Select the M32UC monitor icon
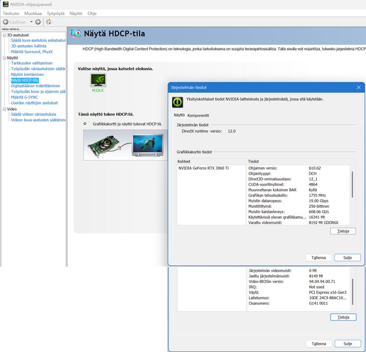 pyautogui.click(x=98, y=80)
